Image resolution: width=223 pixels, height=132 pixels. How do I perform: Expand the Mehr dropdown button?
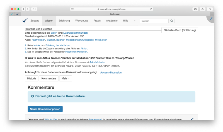tap(66, 78)
